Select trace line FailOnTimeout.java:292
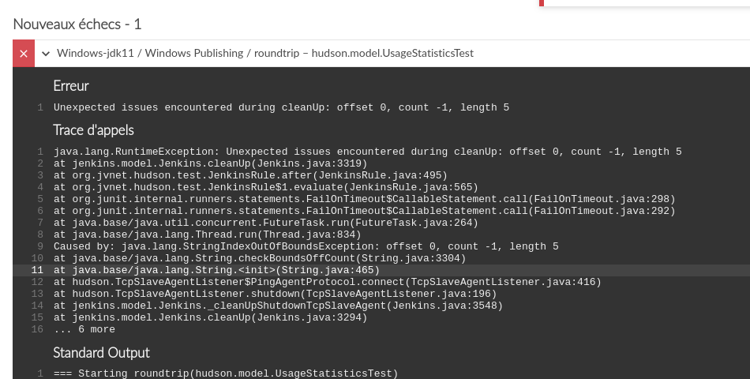 click(x=365, y=211)
